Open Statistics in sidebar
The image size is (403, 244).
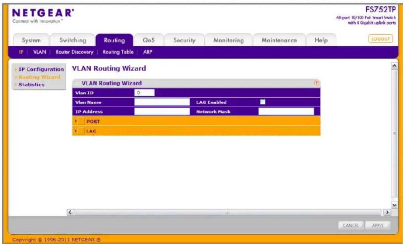click(x=31, y=84)
